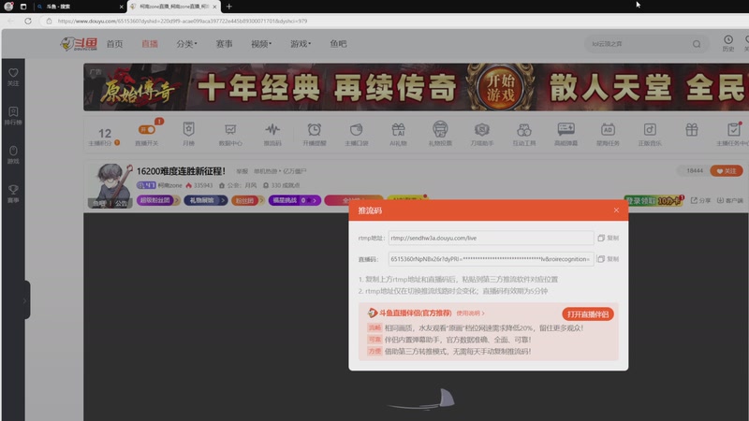The image size is (749, 421).
Task: Open the 礼物投票 gift voting icon
Action: [440, 134]
